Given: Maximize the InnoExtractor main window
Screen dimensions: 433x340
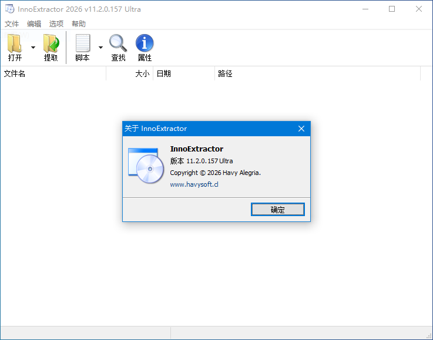Looking at the screenshot, I should pyautogui.click(x=392, y=9).
